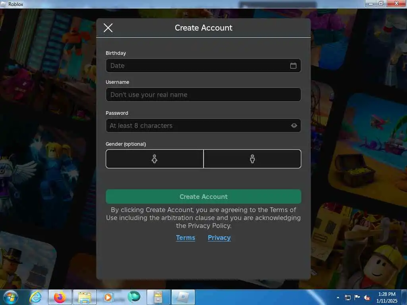Screen dimensions: 407x305
Task: Open the Terms link
Action: pyautogui.click(x=185, y=237)
